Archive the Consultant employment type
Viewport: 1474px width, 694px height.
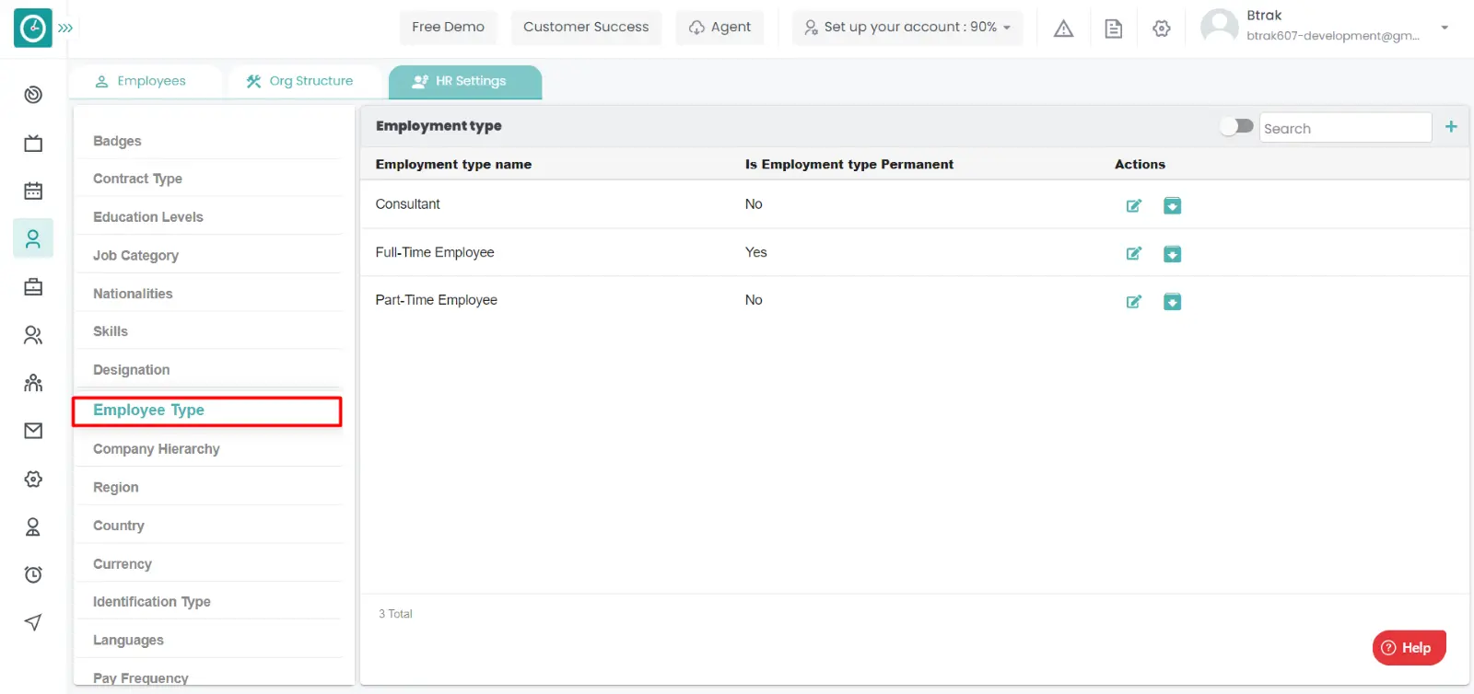click(1172, 206)
